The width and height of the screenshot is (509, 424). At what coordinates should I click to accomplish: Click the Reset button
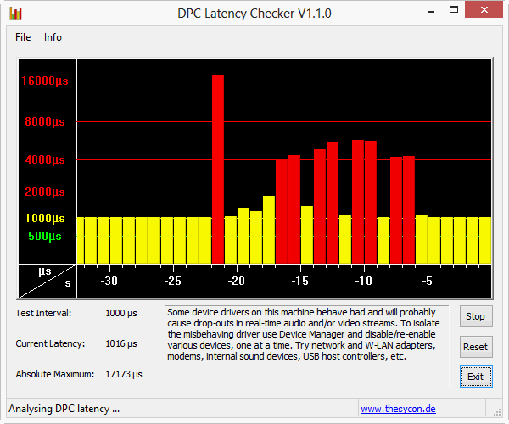pyautogui.click(x=476, y=347)
